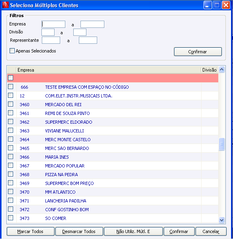Click the name MM ATLANTICO
Image resolution: width=233 pixels, height=239 pixels.
pos(60,192)
